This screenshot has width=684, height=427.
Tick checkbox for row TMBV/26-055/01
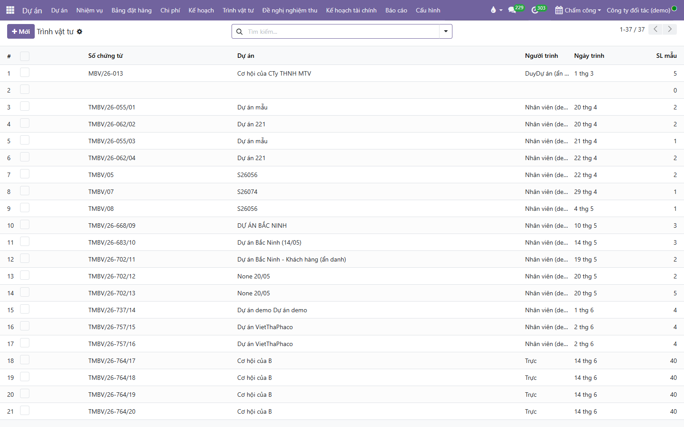point(24,107)
